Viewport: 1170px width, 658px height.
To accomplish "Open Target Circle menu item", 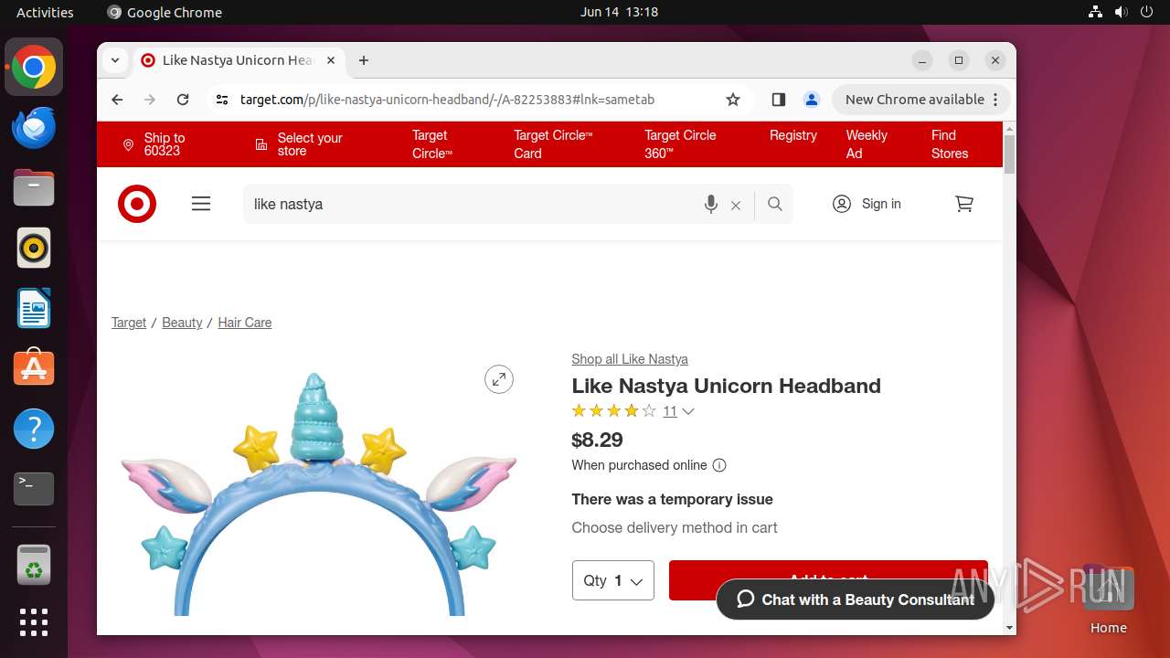I will (x=432, y=144).
